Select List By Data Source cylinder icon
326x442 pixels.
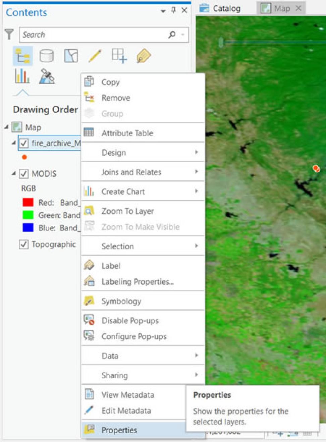coord(46,56)
